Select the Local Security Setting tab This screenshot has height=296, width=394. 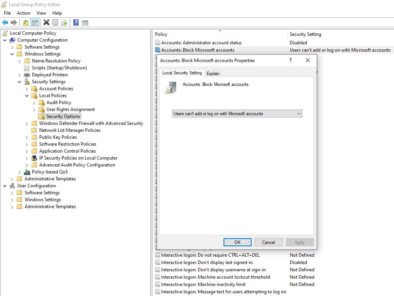[x=182, y=73]
